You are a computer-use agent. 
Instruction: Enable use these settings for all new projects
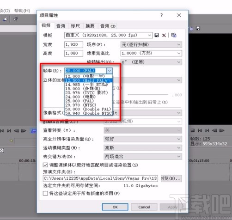pyautogui.click(x=45, y=193)
